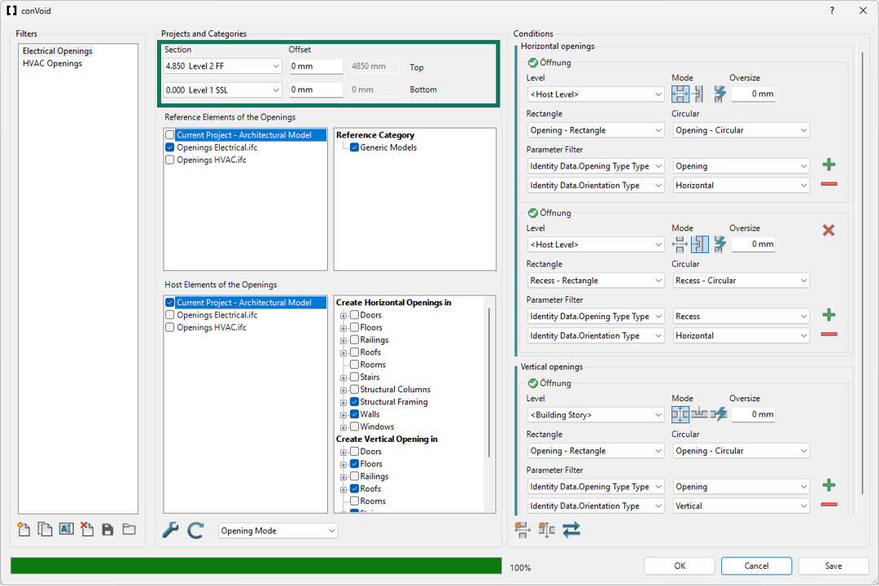The width and height of the screenshot is (879, 586).
Task: Open the bottom Section dropdown 0.000 Level 1 SSL
Action: (x=222, y=90)
